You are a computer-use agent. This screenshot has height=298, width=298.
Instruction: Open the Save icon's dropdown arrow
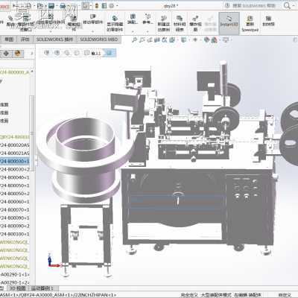click(57, 5)
